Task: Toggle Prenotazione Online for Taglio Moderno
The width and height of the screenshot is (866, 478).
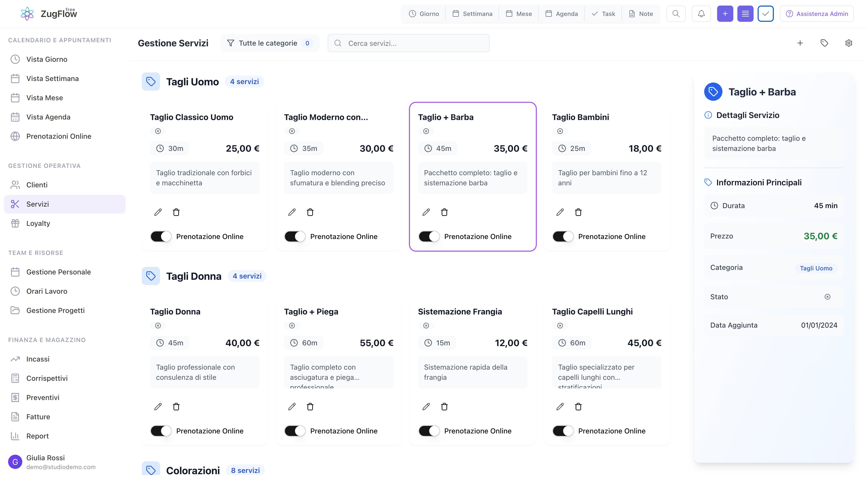Action: click(295, 236)
